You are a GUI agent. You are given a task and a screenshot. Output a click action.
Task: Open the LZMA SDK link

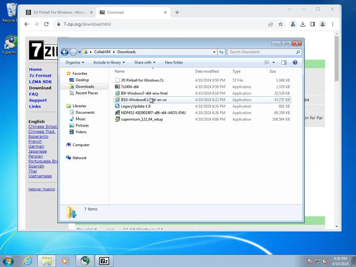40,82
